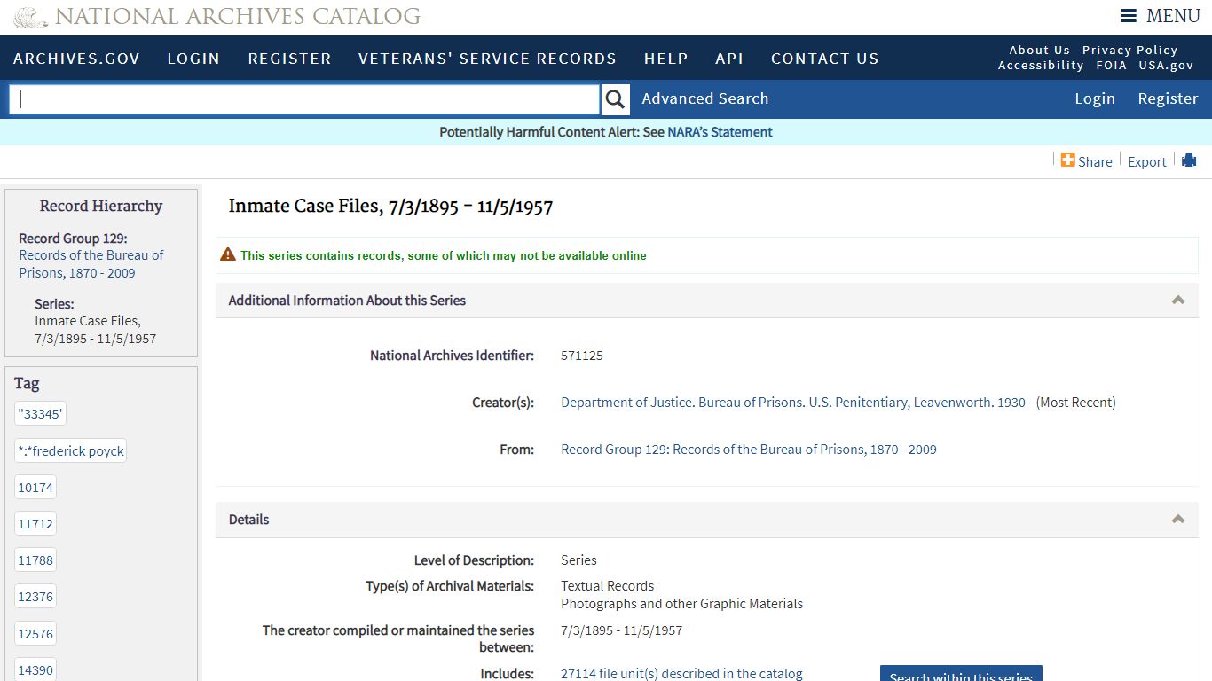
Task: Click Textual Records value
Action: point(608,586)
